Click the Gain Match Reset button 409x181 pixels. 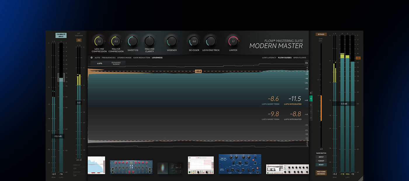321,165
